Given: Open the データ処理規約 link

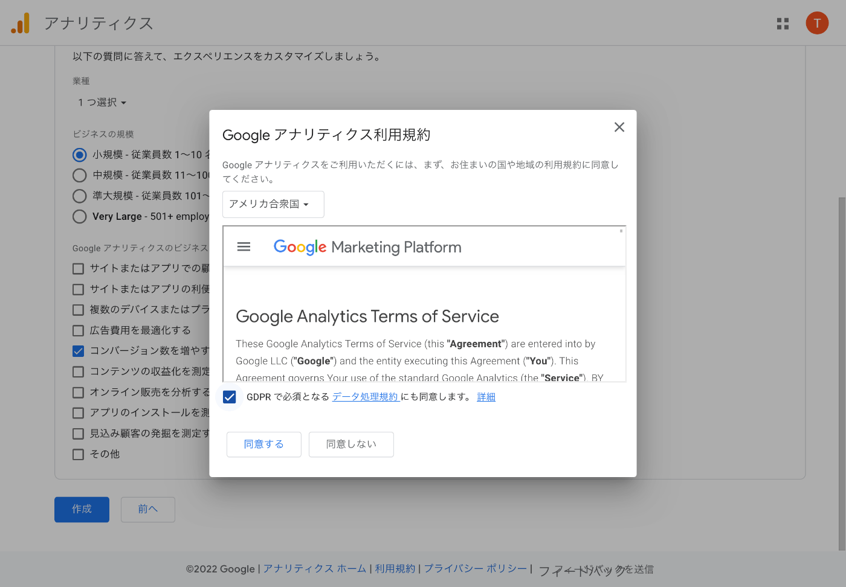Looking at the screenshot, I should pyautogui.click(x=365, y=397).
